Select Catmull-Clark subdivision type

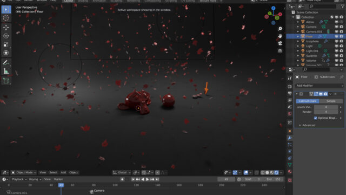(x=308, y=101)
